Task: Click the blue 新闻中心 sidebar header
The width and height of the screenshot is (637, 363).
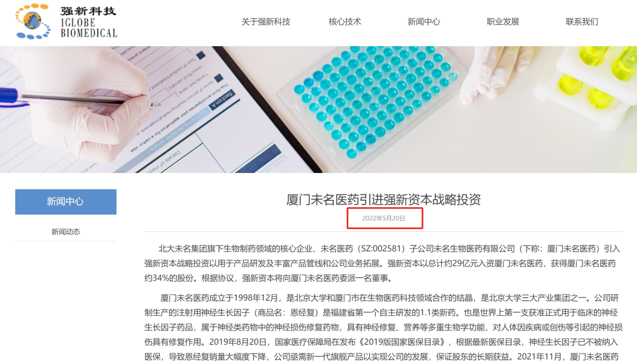Action: [66, 202]
